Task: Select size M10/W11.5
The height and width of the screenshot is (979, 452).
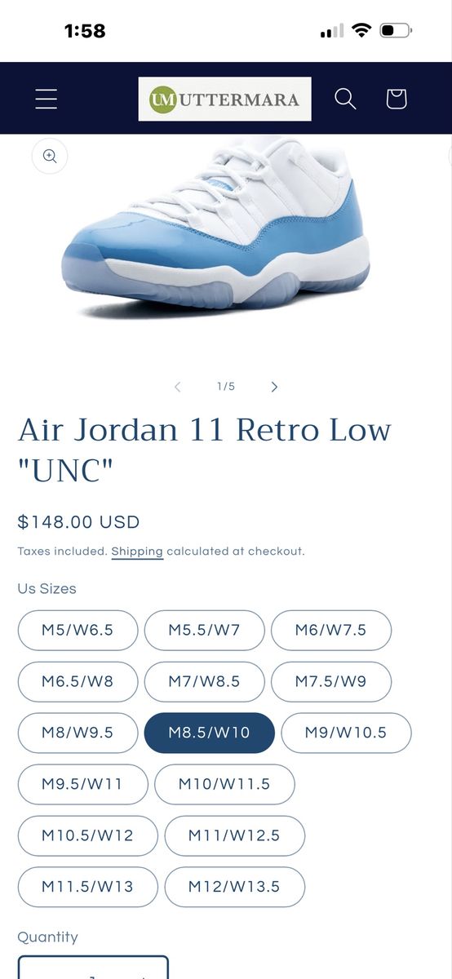Action: 224,784
